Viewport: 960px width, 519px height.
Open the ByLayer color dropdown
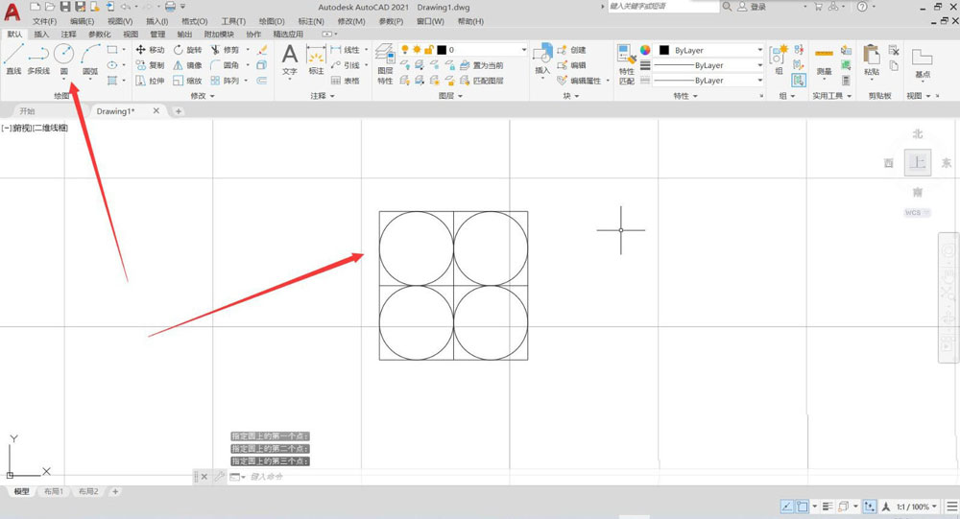tap(709, 50)
